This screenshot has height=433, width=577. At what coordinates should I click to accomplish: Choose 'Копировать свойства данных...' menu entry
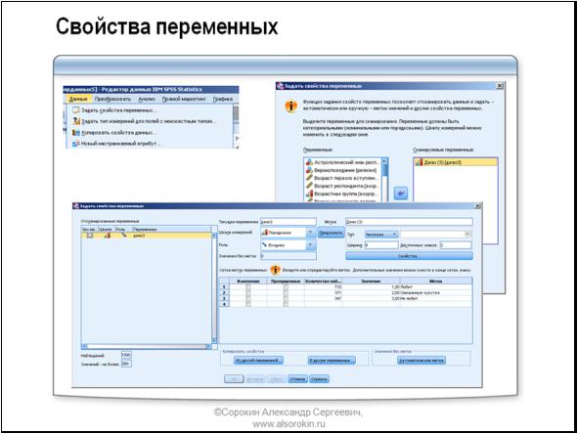tap(119, 132)
